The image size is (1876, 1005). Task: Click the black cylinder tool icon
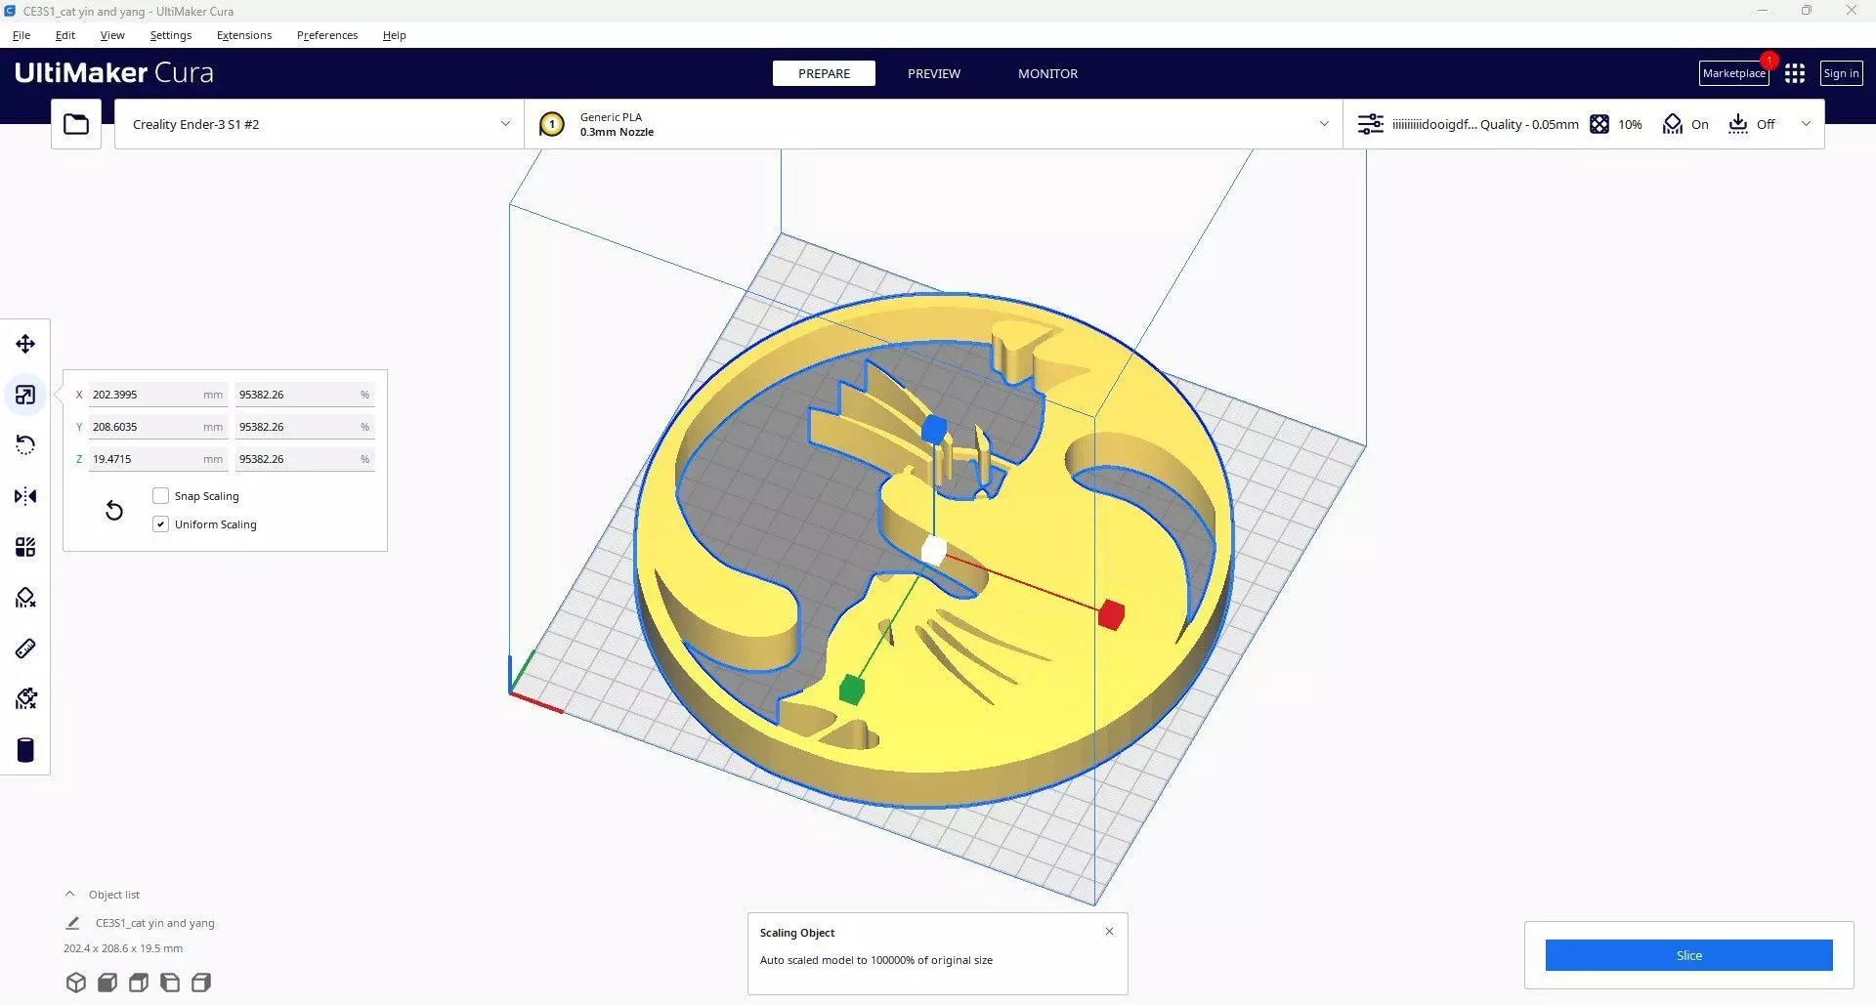(x=25, y=750)
